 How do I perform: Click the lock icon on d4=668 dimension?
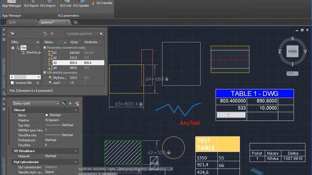[167, 79]
